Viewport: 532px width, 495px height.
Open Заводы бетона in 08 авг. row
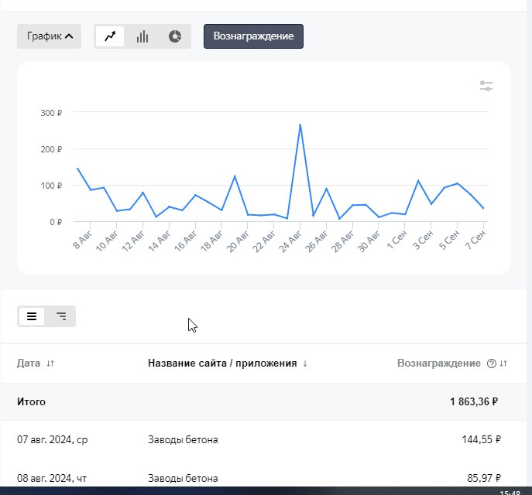tap(183, 478)
